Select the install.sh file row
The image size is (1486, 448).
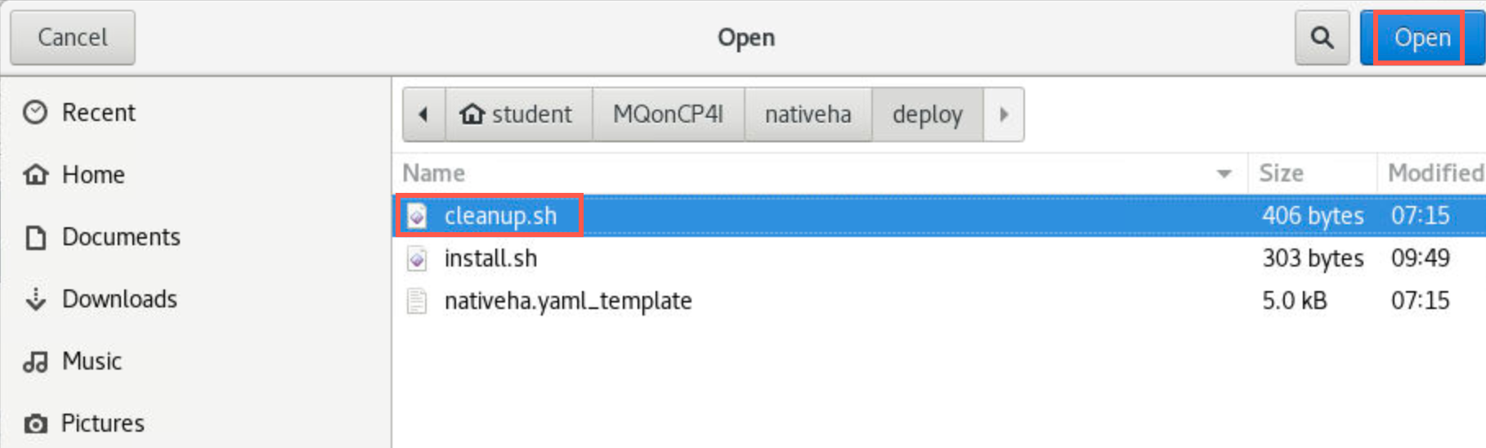[x=940, y=258]
